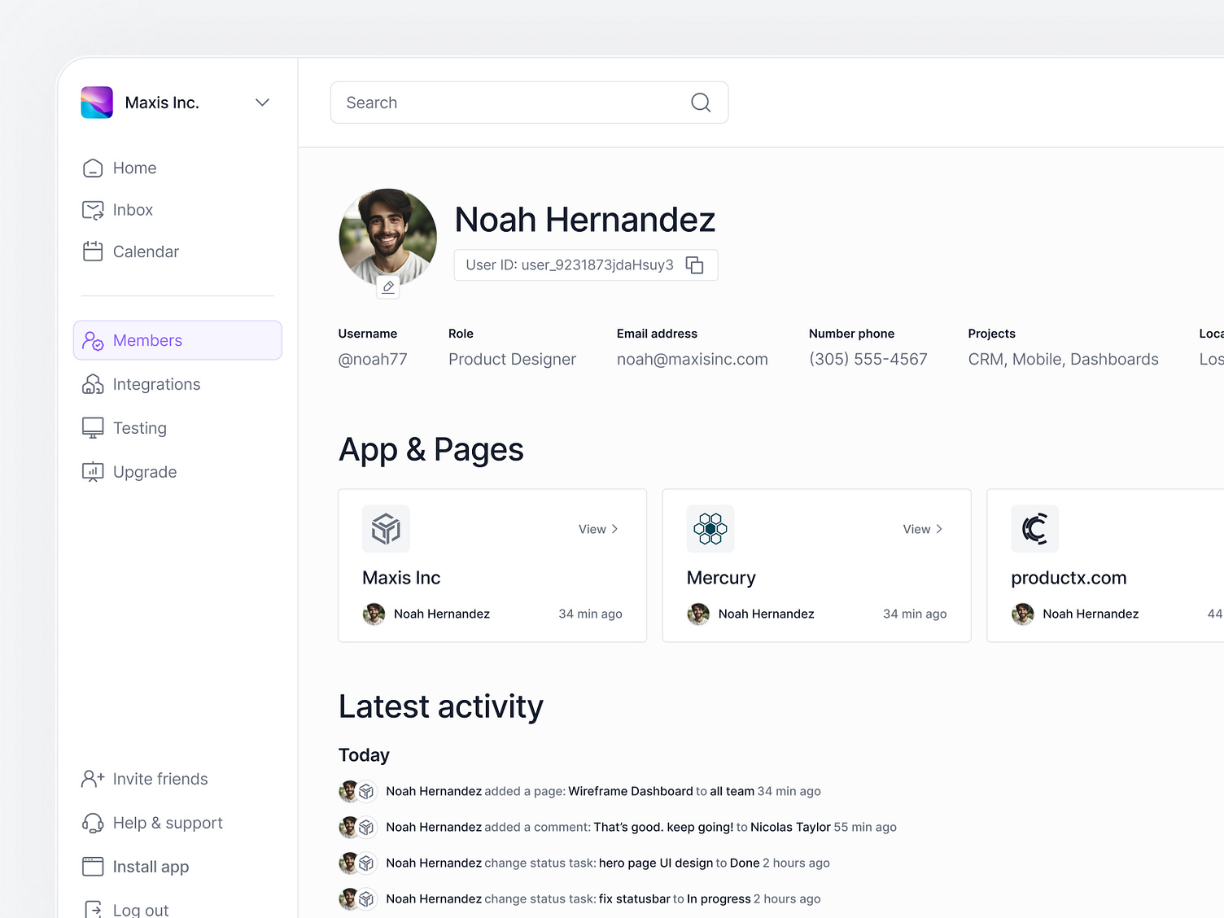Click the Testing monitor icon
This screenshot has width=1224, height=918.
click(93, 428)
